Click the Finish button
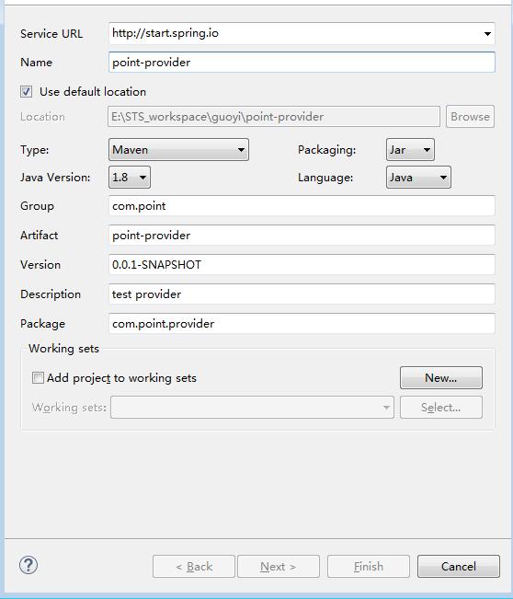Image resolution: width=513 pixels, height=599 pixels. pos(369,566)
